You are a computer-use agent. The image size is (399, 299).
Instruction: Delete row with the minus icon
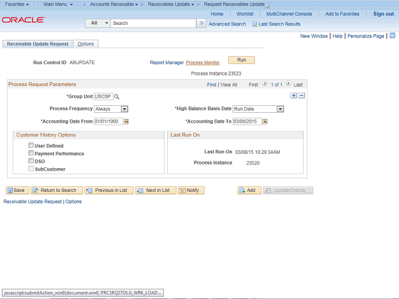pos(302,95)
